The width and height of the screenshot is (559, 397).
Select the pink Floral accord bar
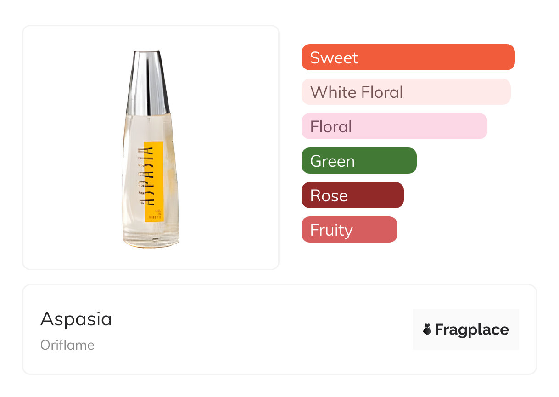(394, 126)
